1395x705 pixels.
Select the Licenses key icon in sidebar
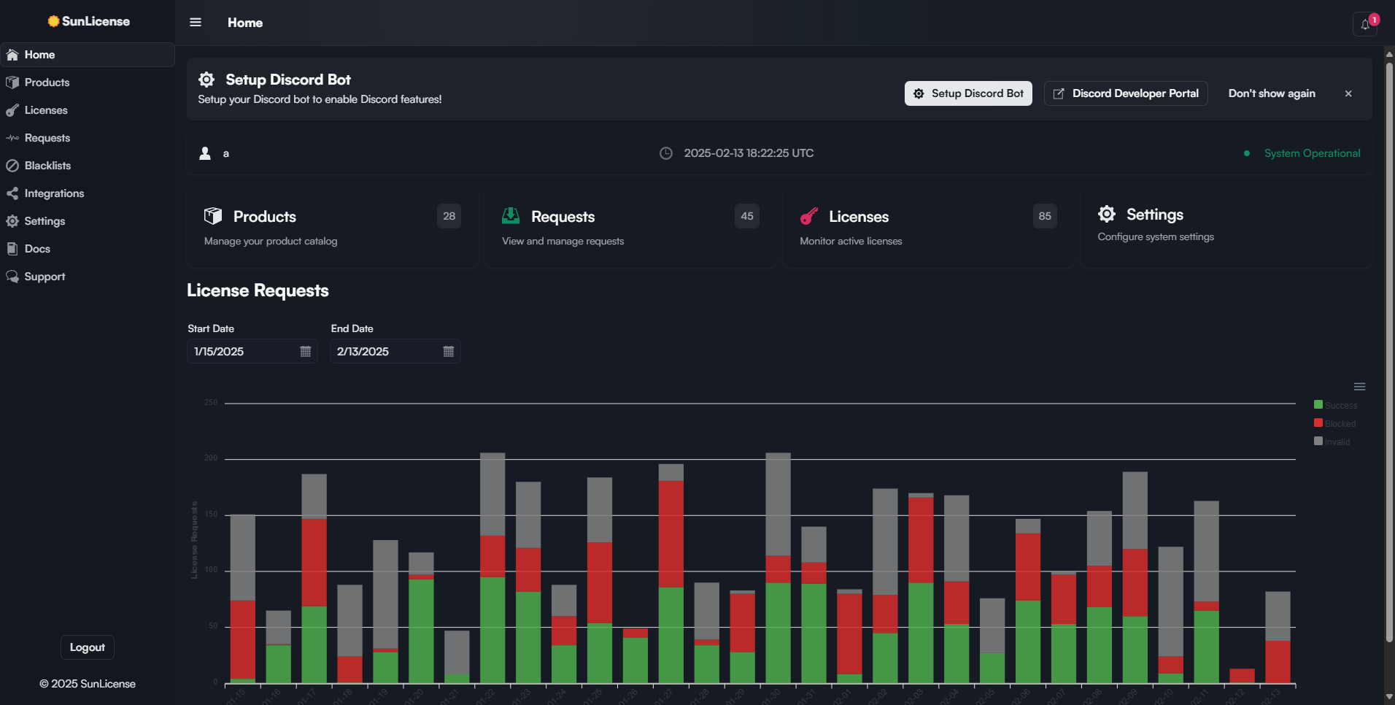[x=12, y=109]
